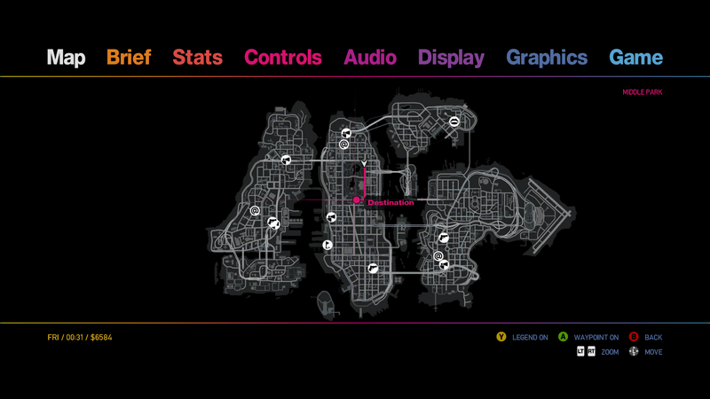The height and width of the screenshot is (399, 710).
Task: Select the spray shop icon in north Algonquin
Action: click(x=346, y=133)
